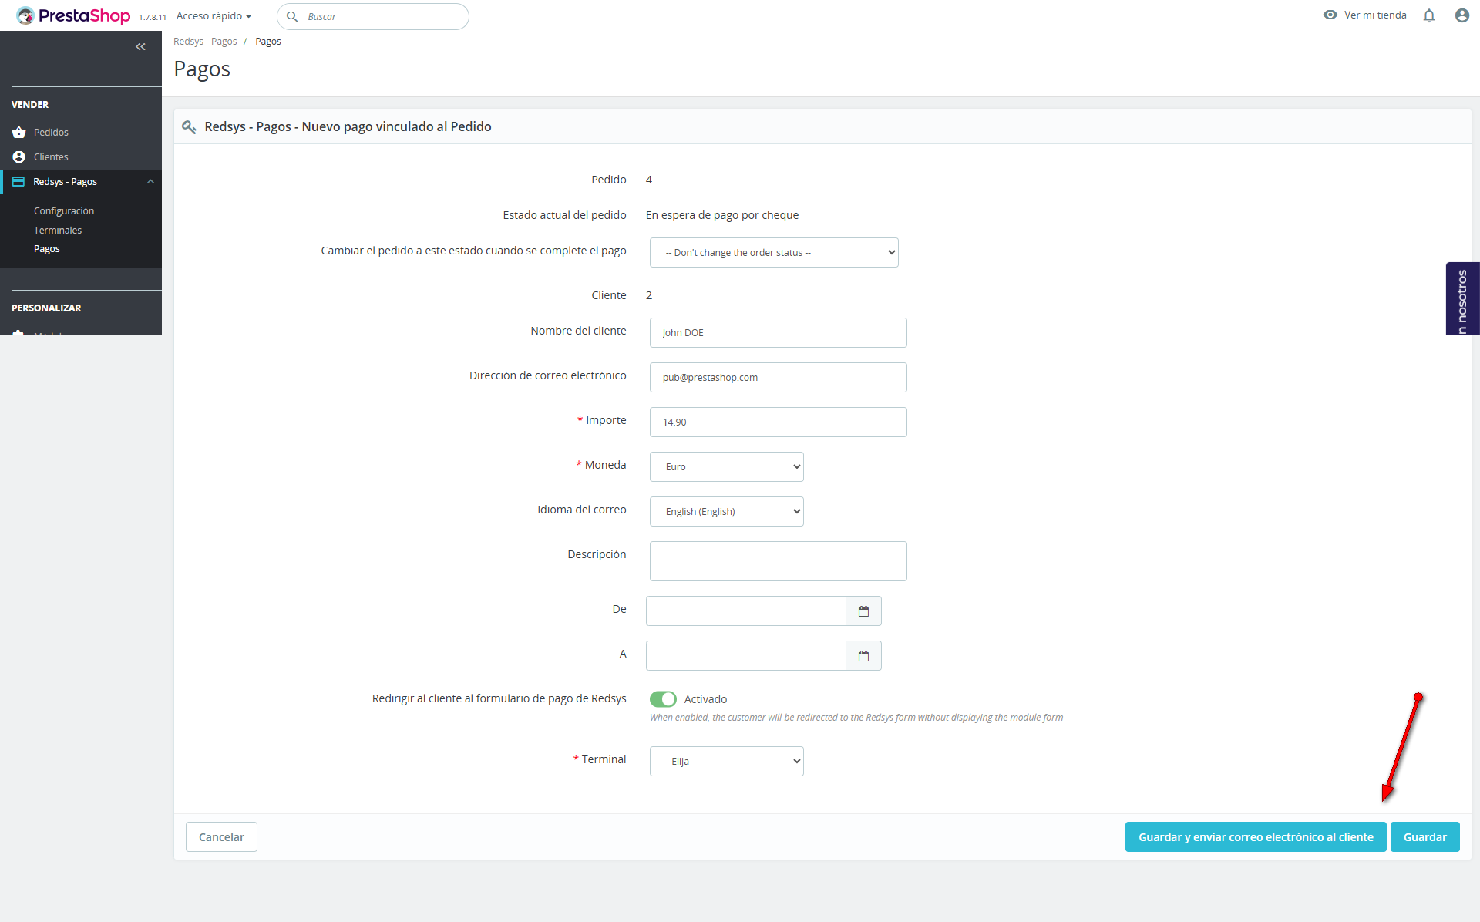
Task: Choose a Terminal from the dropdown
Action: 726,762
